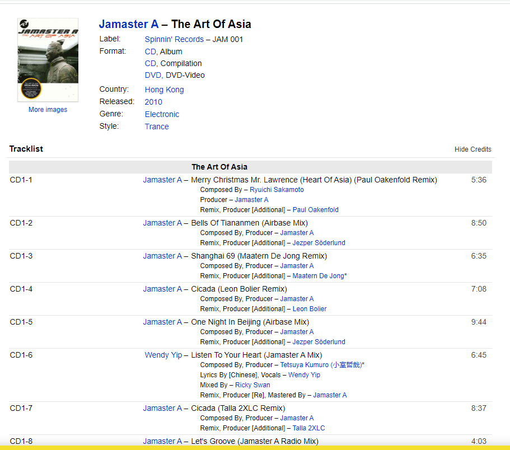Image resolution: width=510 pixels, height=450 pixels.
Task: Open Jamaster A link on track CD1-8
Action: [162, 441]
